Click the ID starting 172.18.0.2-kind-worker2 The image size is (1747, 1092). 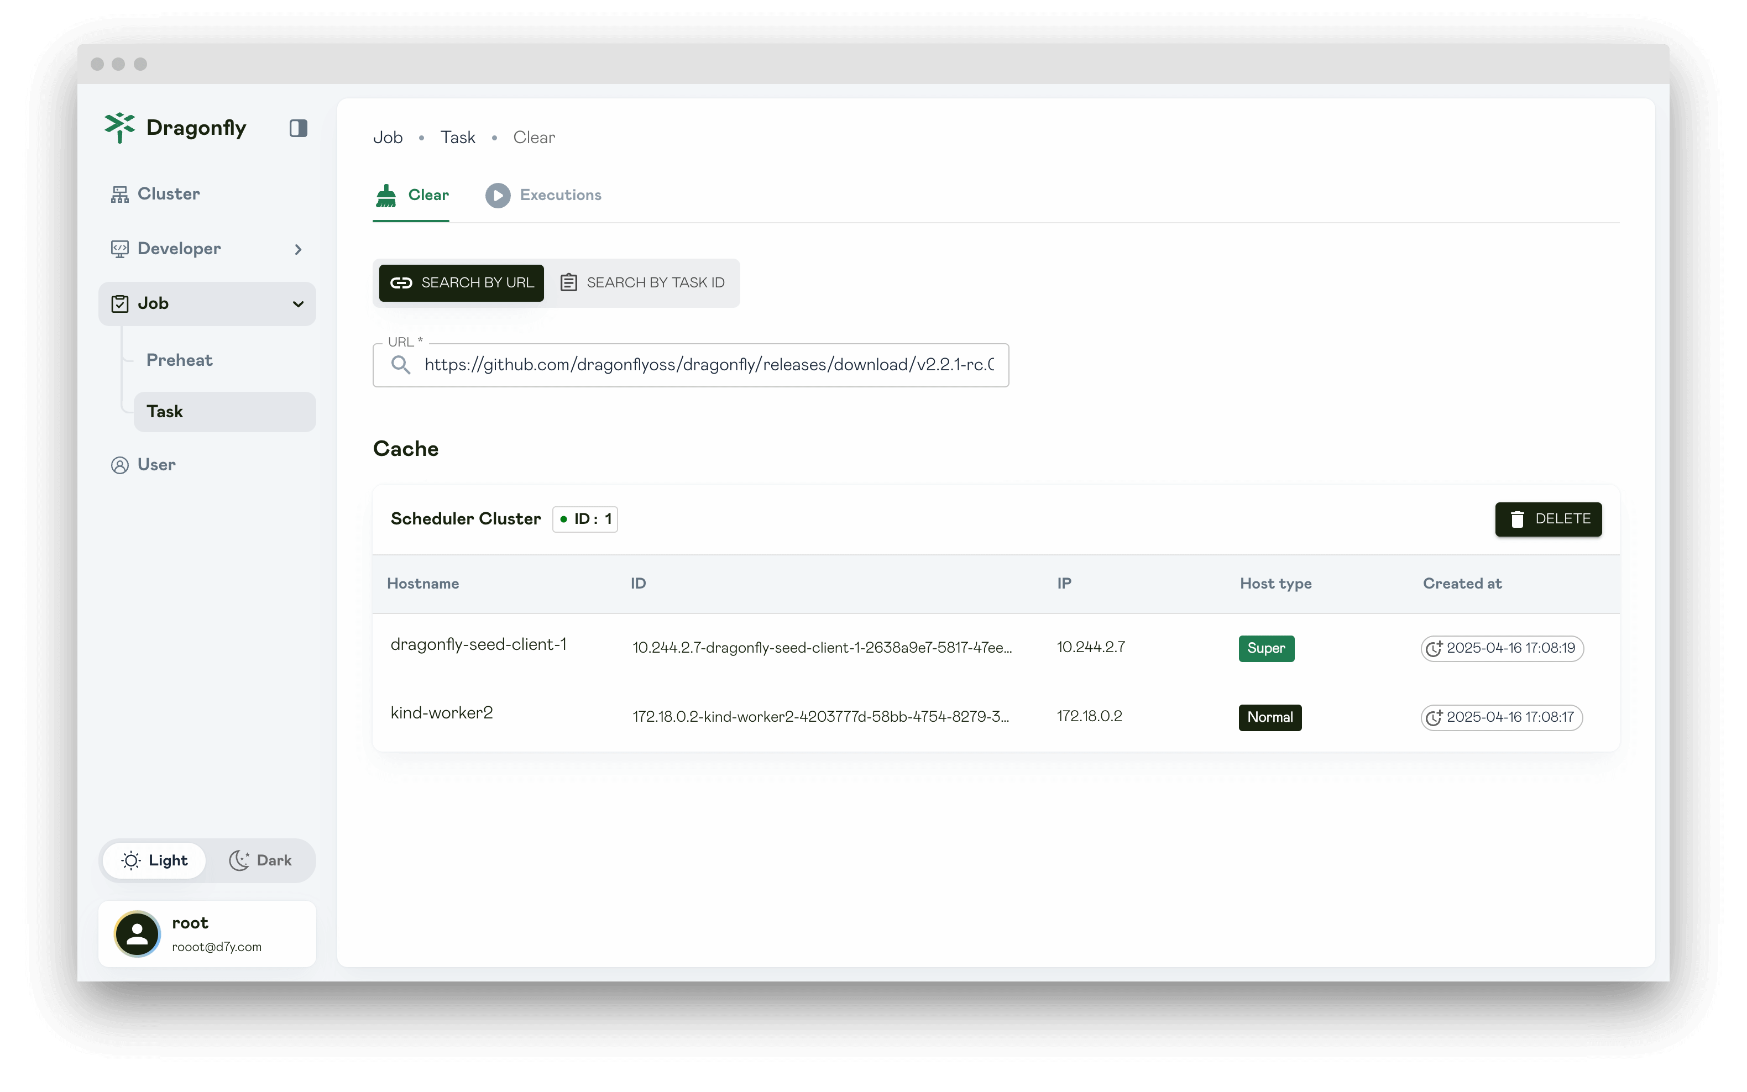pos(821,717)
